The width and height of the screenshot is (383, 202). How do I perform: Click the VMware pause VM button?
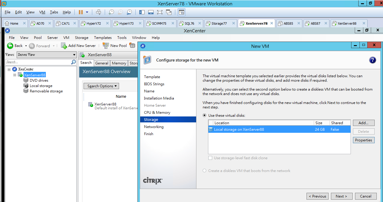click(x=81, y=12)
